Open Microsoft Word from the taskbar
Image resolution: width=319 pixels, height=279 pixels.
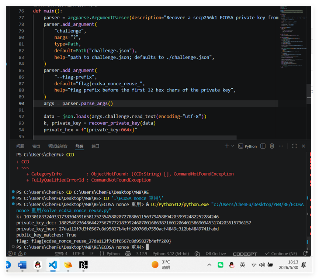coord(22,265)
